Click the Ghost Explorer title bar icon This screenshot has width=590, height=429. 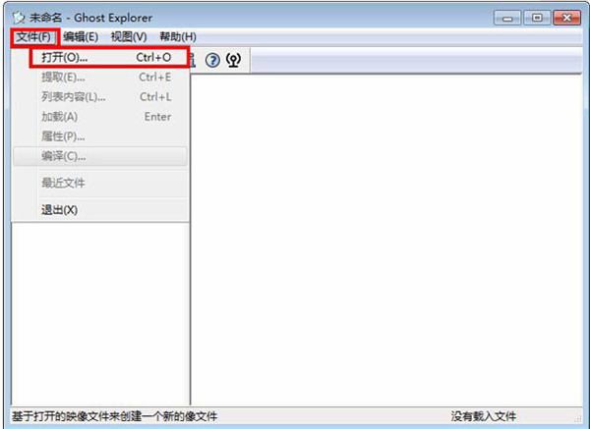(18, 18)
